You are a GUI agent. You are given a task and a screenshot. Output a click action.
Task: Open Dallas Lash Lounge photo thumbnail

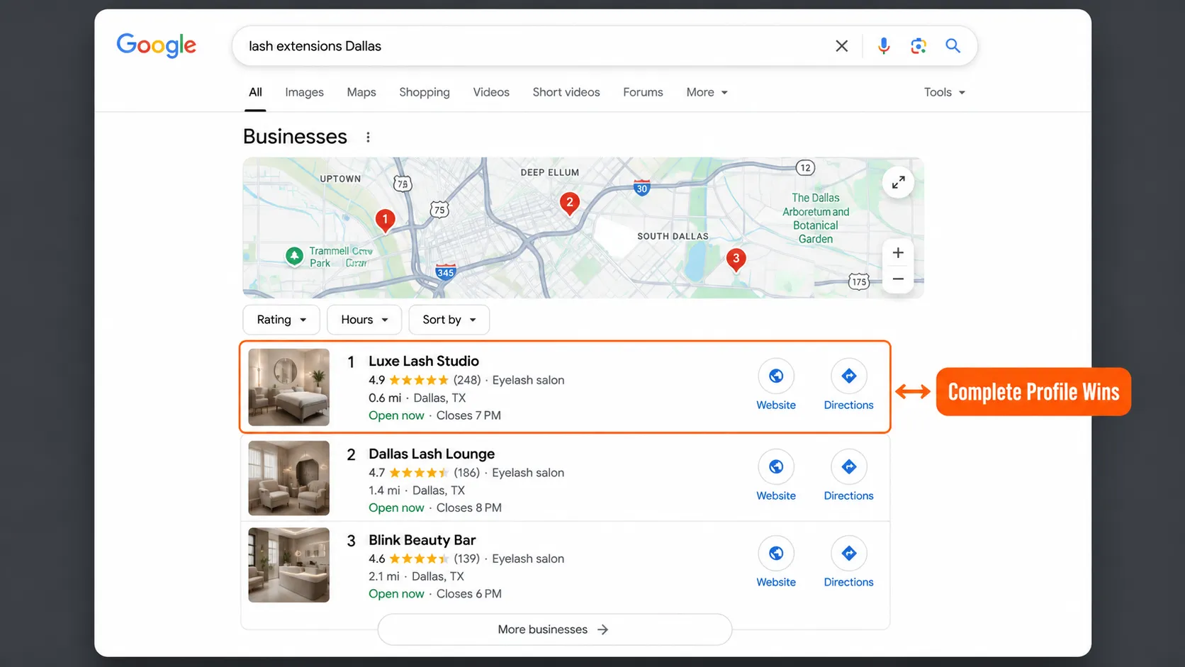(x=289, y=478)
